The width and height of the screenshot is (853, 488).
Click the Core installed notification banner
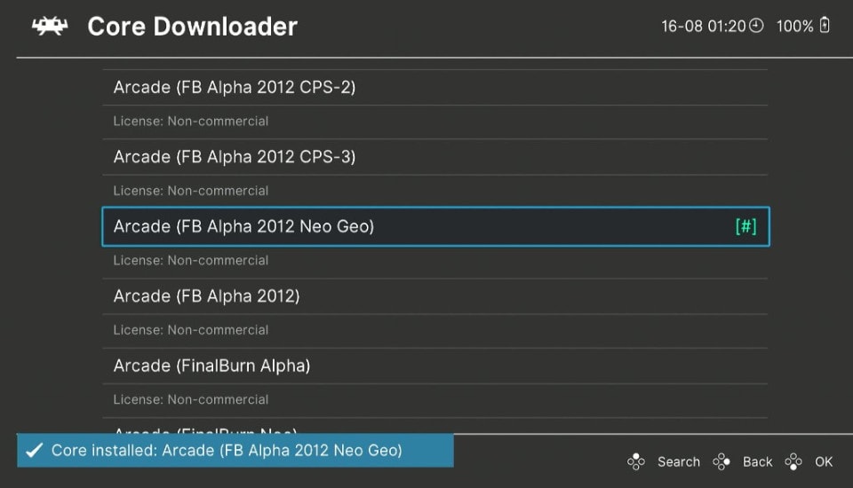tap(235, 450)
